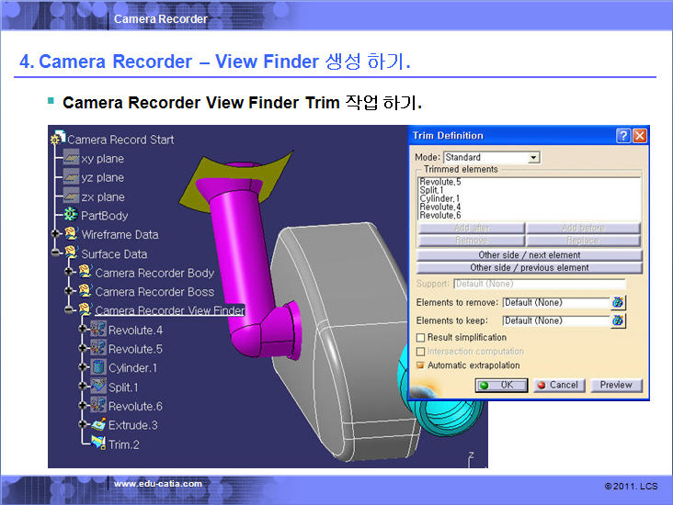
Task: Enable the Result simplification checkbox
Action: click(421, 338)
